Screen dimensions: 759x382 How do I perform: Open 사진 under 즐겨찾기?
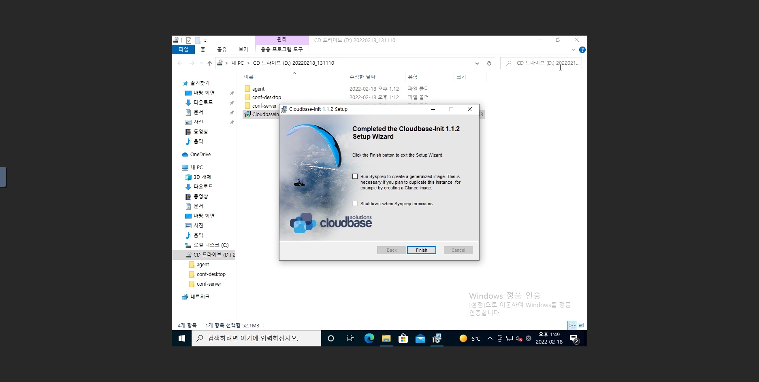(x=198, y=122)
